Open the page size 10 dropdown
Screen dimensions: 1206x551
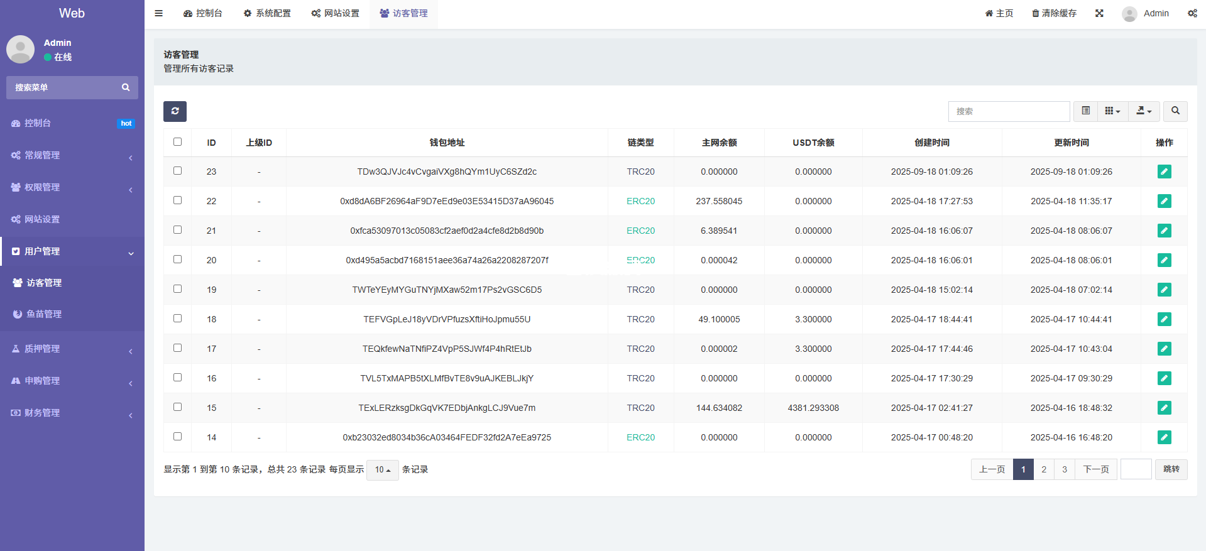[x=382, y=470]
